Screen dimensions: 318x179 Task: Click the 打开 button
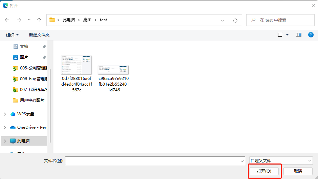(264, 171)
